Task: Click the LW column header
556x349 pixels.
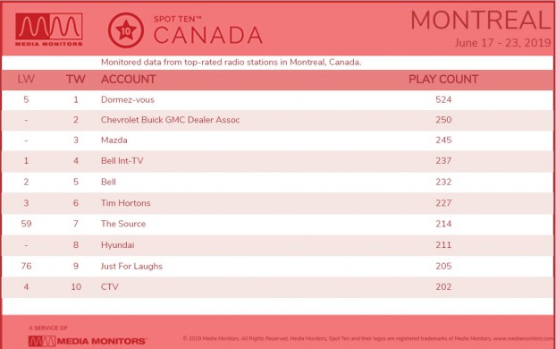Action: tap(26, 79)
